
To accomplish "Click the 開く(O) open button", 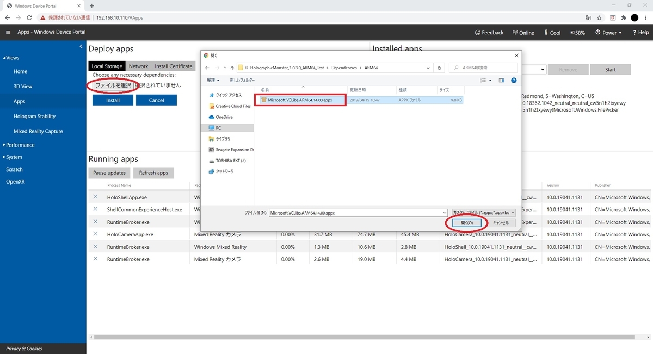I will coord(467,223).
